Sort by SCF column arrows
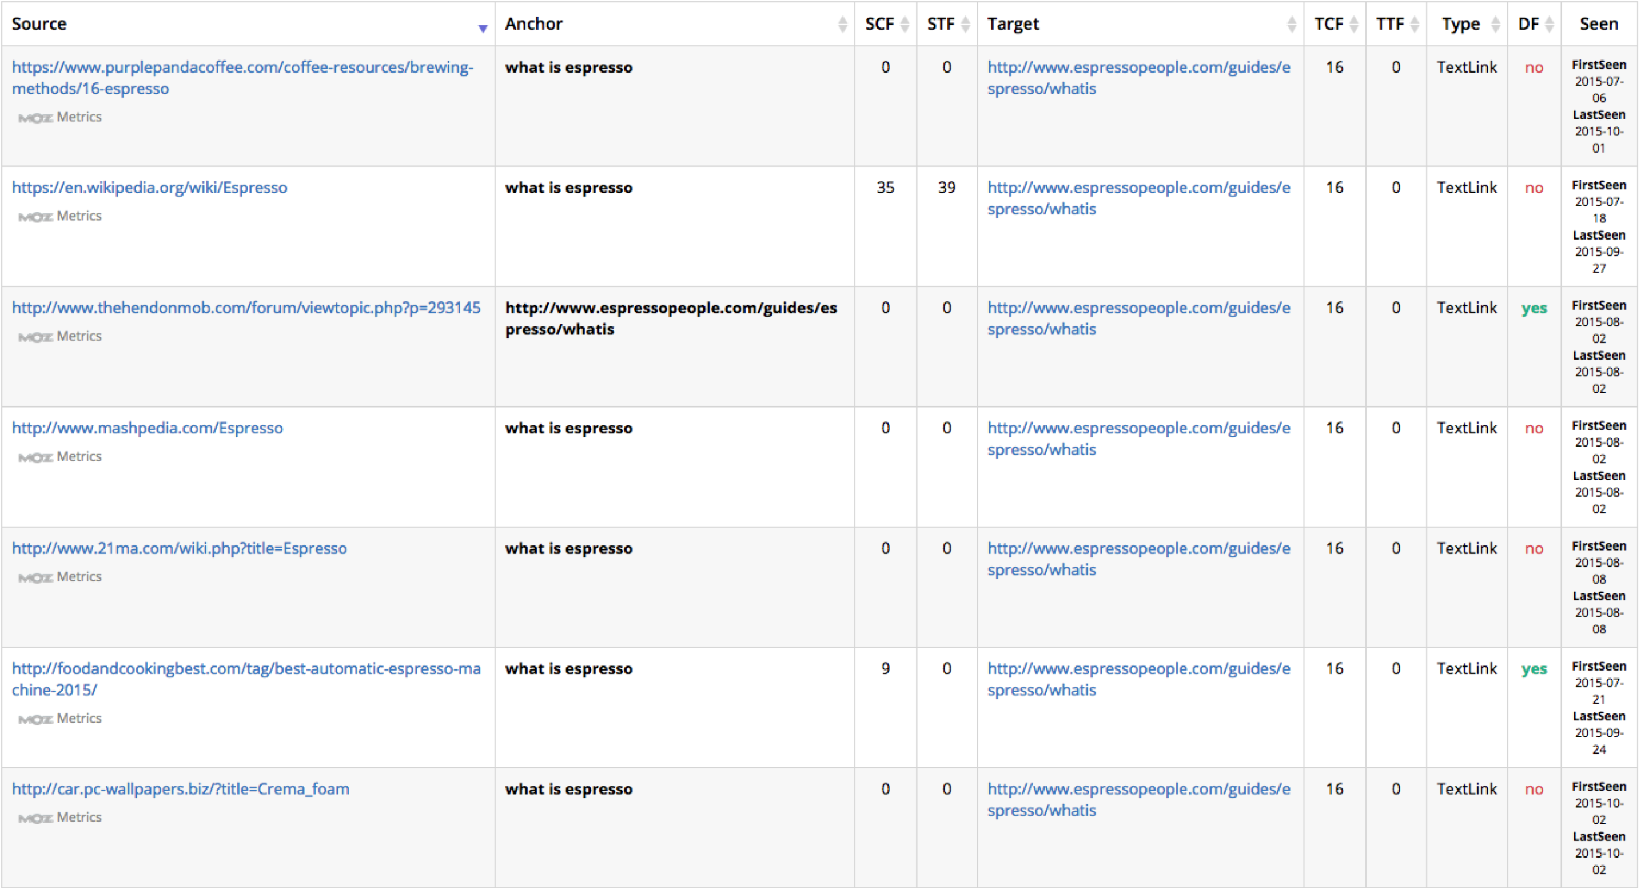 point(905,24)
